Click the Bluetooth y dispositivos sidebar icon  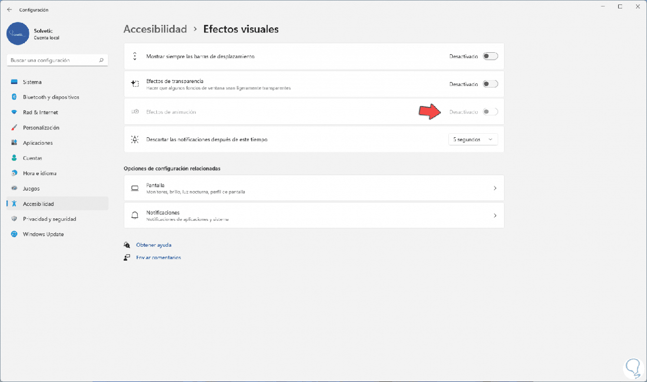coord(14,97)
